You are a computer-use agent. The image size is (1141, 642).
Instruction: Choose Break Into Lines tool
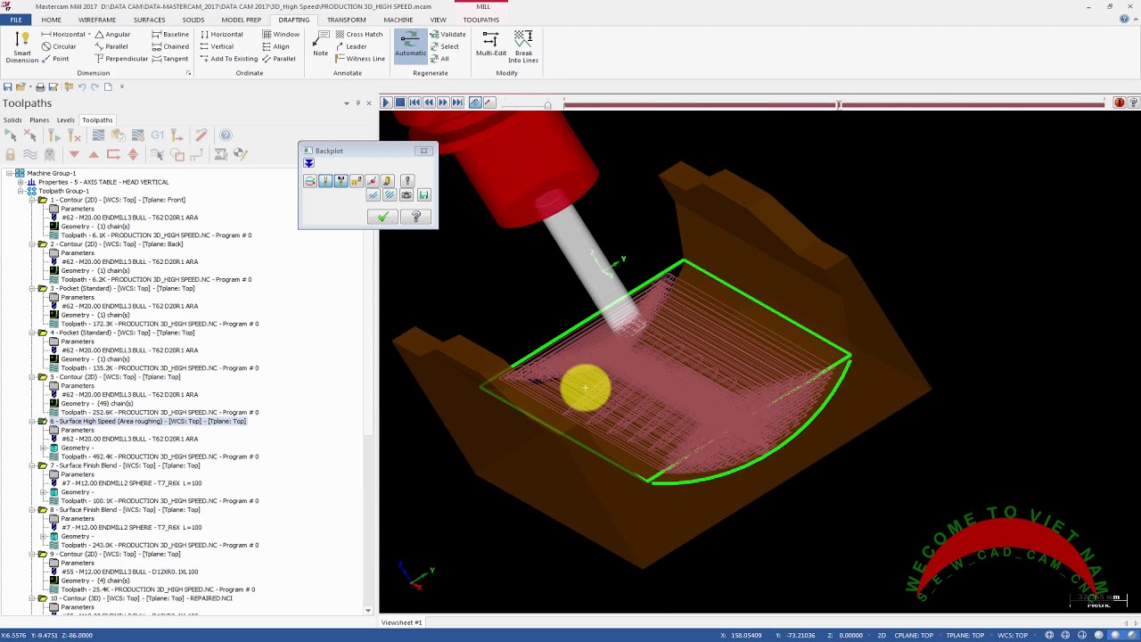click(523, 46)
